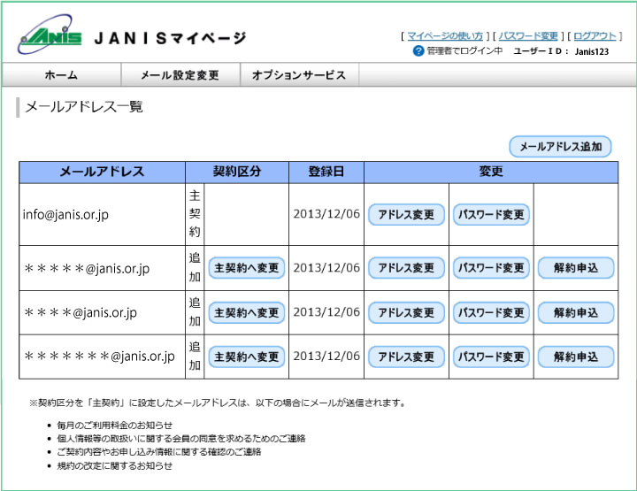637x491 pixels.
Task: Click アドレス変更 in the second row
Action: point(406,268)
